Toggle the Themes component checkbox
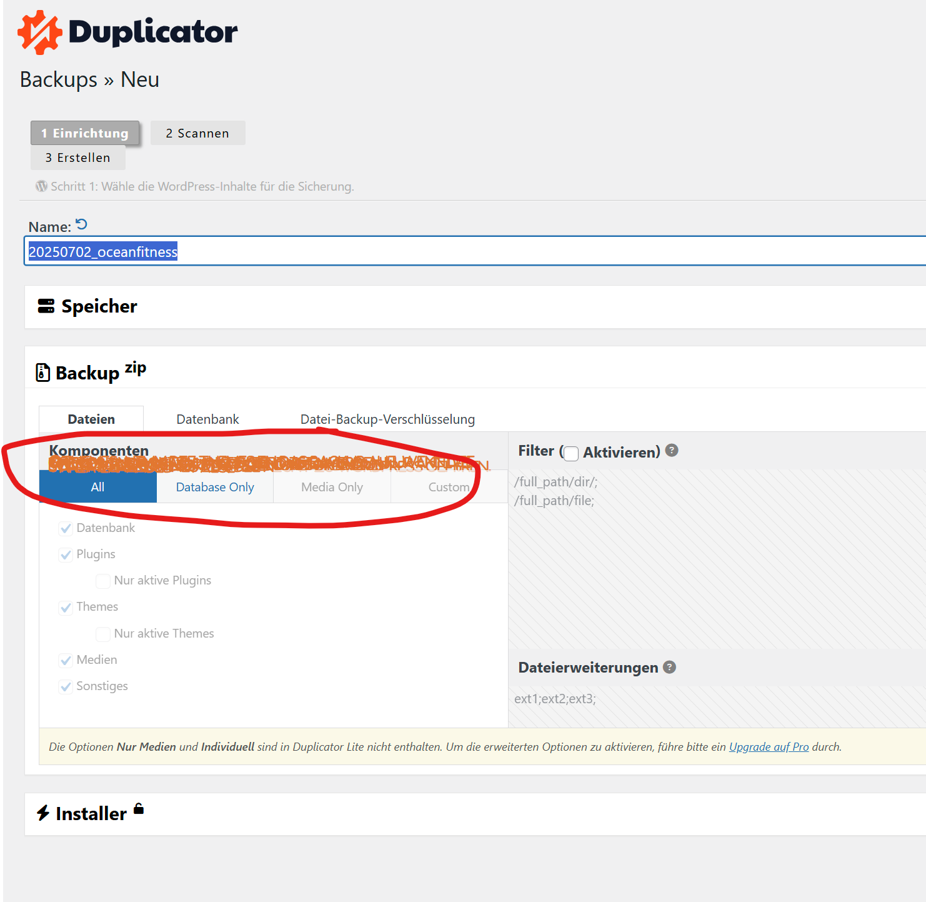 [x=66, y=608]
